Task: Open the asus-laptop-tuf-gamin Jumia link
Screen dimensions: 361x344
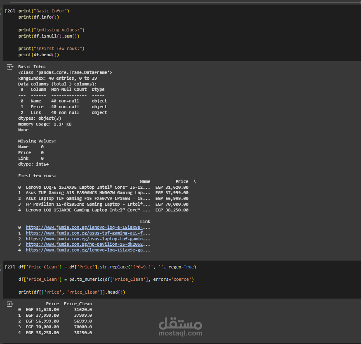Action: 84,239
